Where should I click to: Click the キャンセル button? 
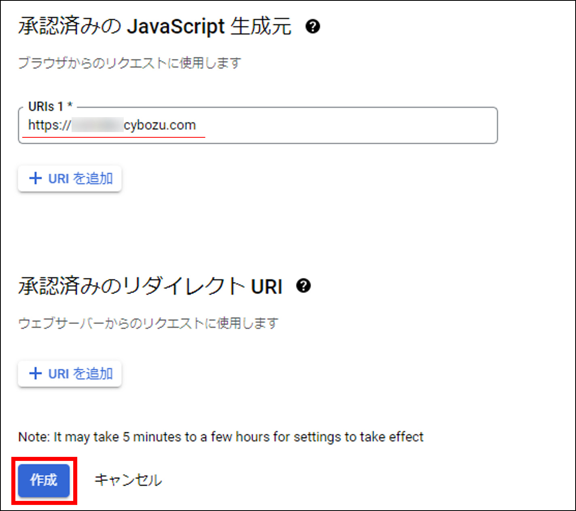(x=128, y=480)
